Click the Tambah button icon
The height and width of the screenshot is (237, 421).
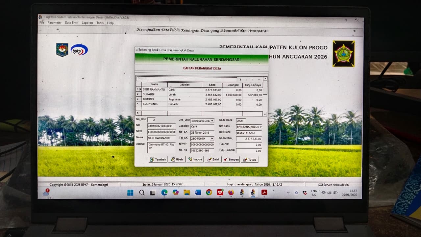click(152, 160)
